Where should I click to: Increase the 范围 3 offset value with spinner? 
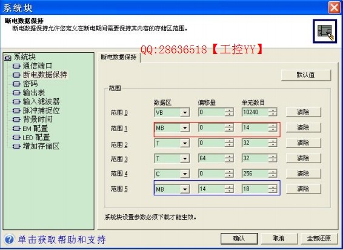tap(229, 156)
